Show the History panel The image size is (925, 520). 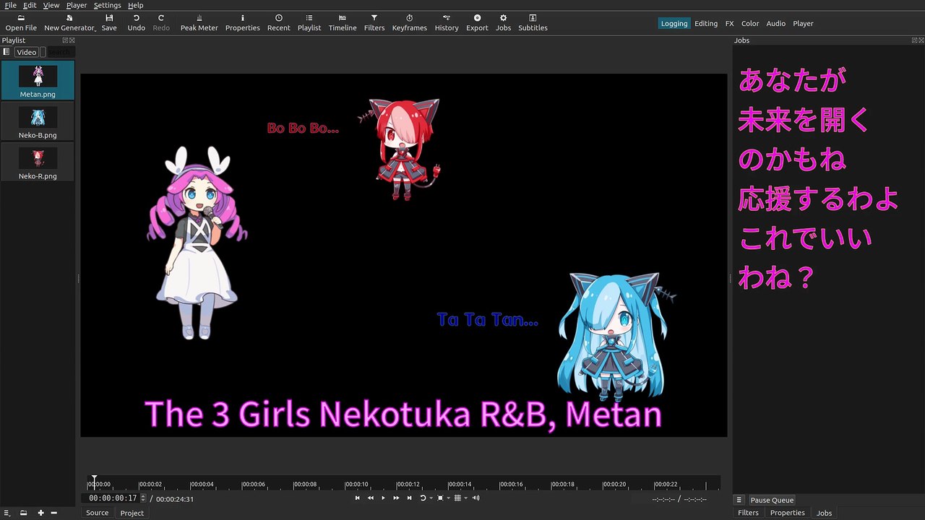point(447,22)
